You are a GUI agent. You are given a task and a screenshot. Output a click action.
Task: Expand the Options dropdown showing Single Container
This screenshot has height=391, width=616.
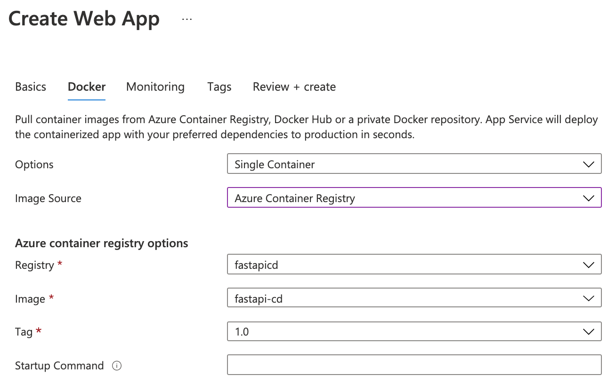(x=413, y=164)
